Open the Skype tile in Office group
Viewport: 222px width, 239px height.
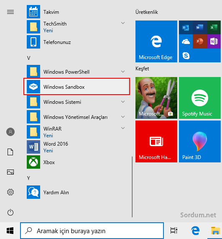coord(186,56)
